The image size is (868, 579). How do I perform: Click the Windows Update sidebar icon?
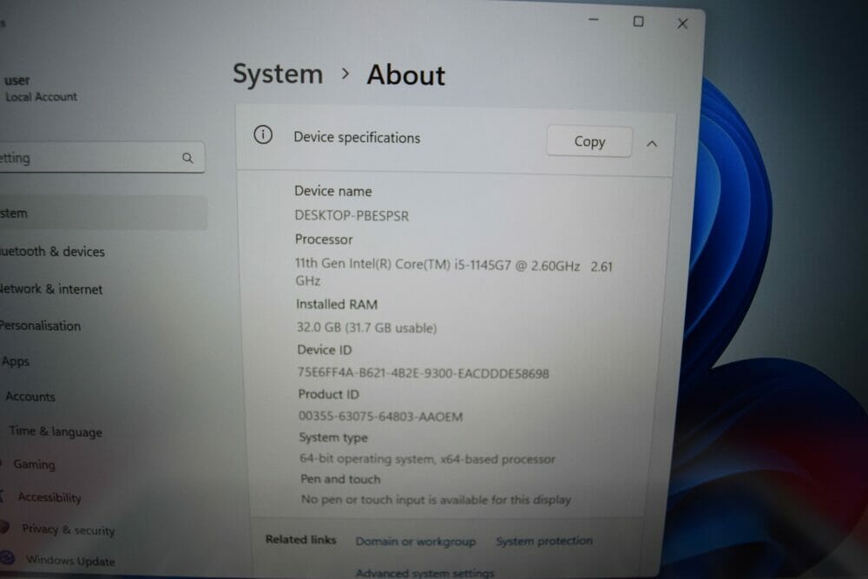7,557
